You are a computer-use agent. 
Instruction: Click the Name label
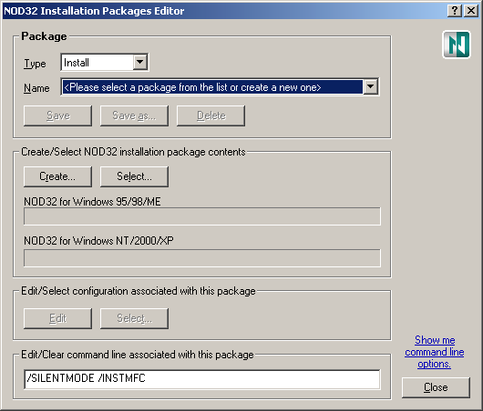(36, 88)
